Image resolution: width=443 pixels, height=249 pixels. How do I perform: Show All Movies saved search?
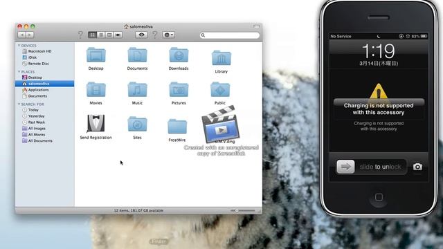(34, 135)
